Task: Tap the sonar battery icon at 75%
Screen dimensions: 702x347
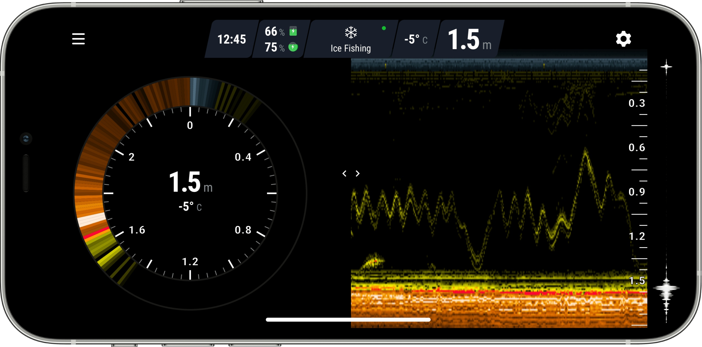Action: tap(293, 47)
